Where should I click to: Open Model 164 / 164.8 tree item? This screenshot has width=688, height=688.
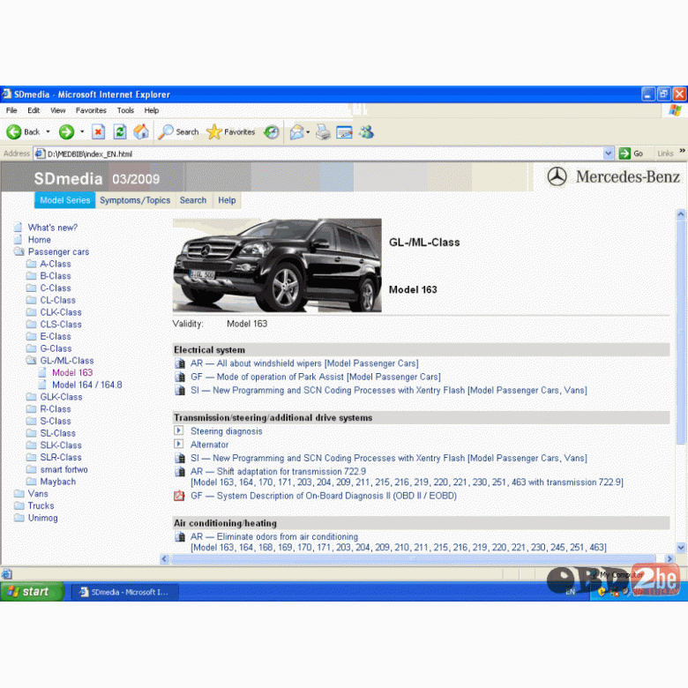coord(87,385)
